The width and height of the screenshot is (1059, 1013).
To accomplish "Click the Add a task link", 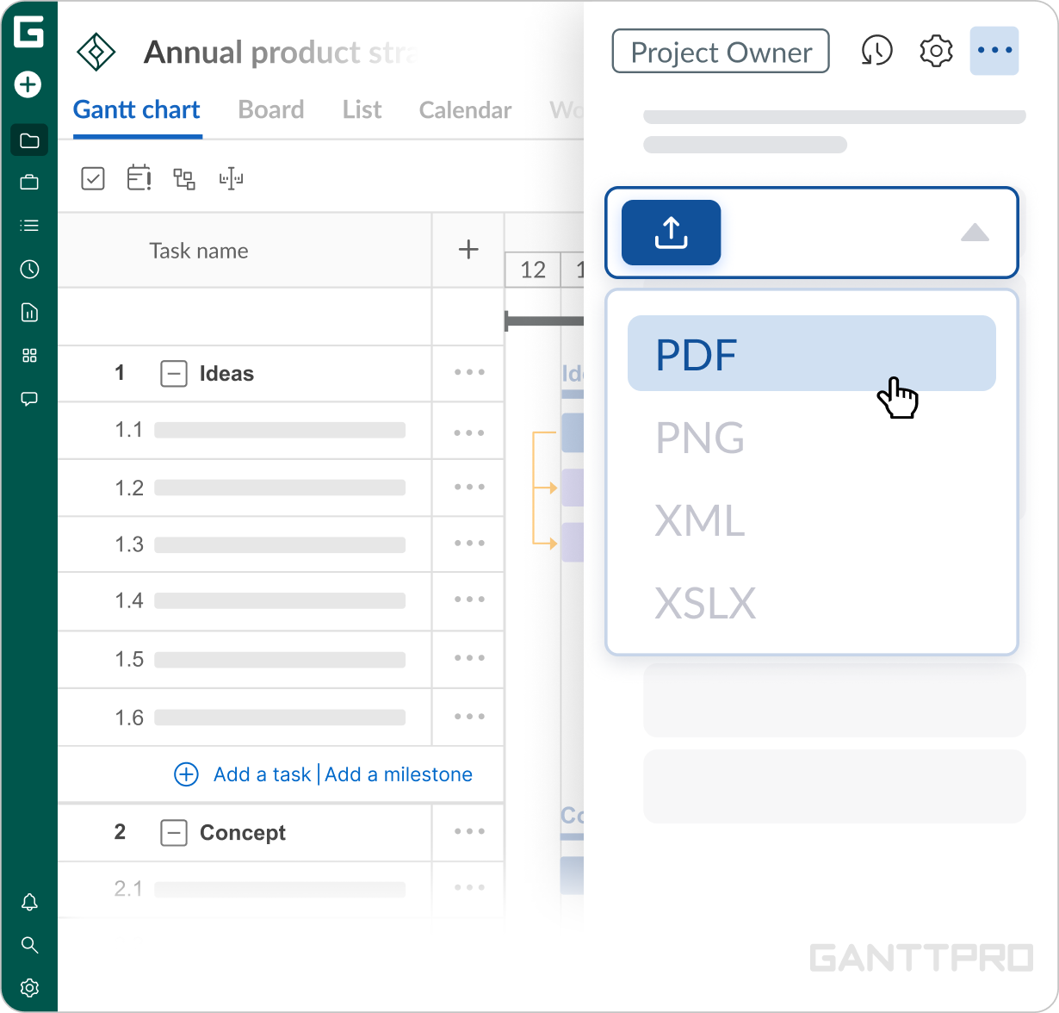I will [262, 774].
